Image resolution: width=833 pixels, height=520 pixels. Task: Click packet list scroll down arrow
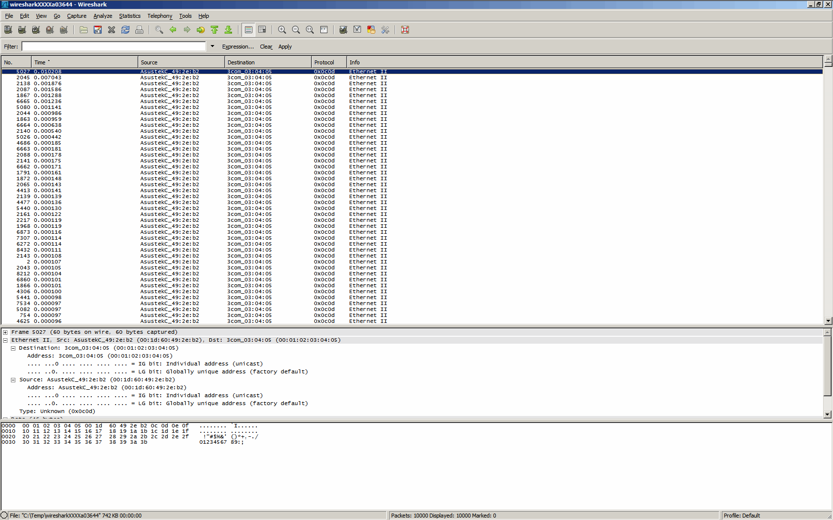[828, 320]
